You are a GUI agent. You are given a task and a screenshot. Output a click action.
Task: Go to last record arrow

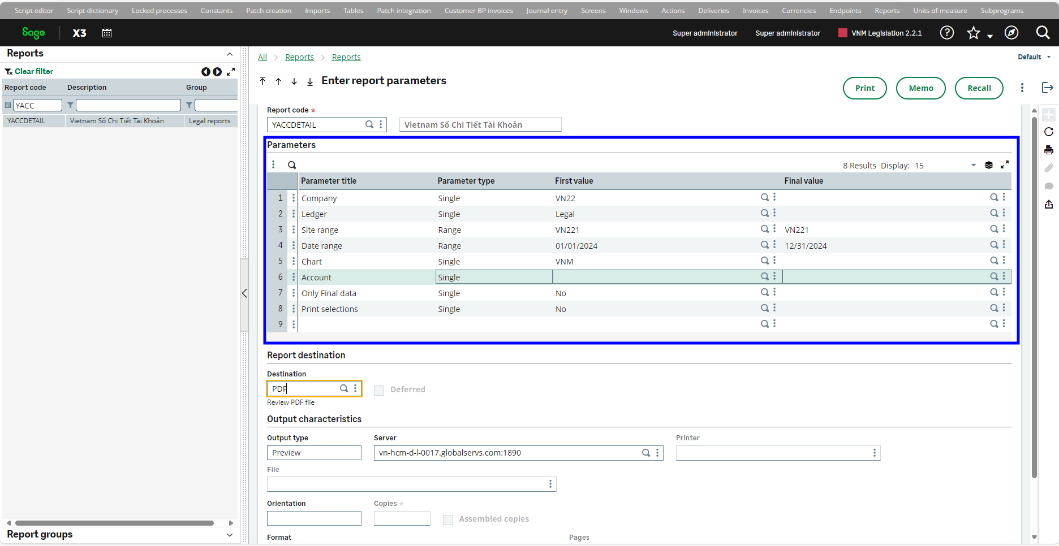(310, 81)
